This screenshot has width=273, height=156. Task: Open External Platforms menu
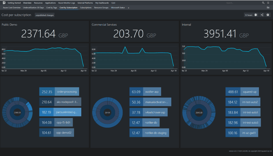click(85, 3)
